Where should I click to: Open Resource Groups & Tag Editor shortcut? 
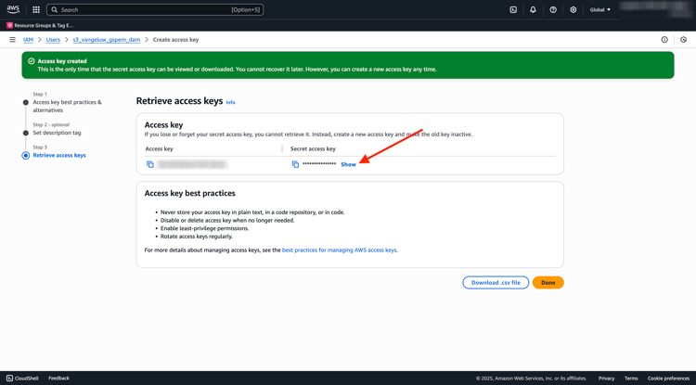tap(40, 25)
